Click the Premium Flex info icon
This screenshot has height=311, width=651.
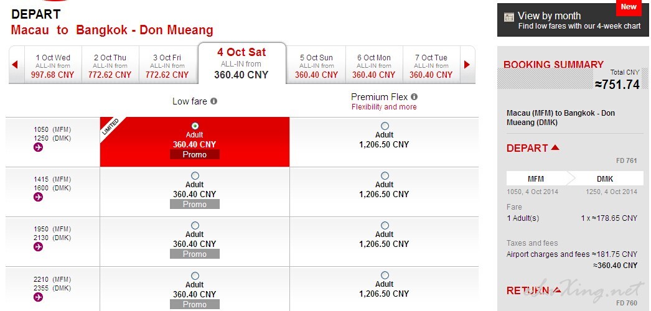[x=414, y=97]
